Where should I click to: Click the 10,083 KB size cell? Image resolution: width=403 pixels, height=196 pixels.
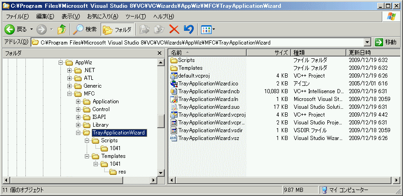[x=276, y=91]
